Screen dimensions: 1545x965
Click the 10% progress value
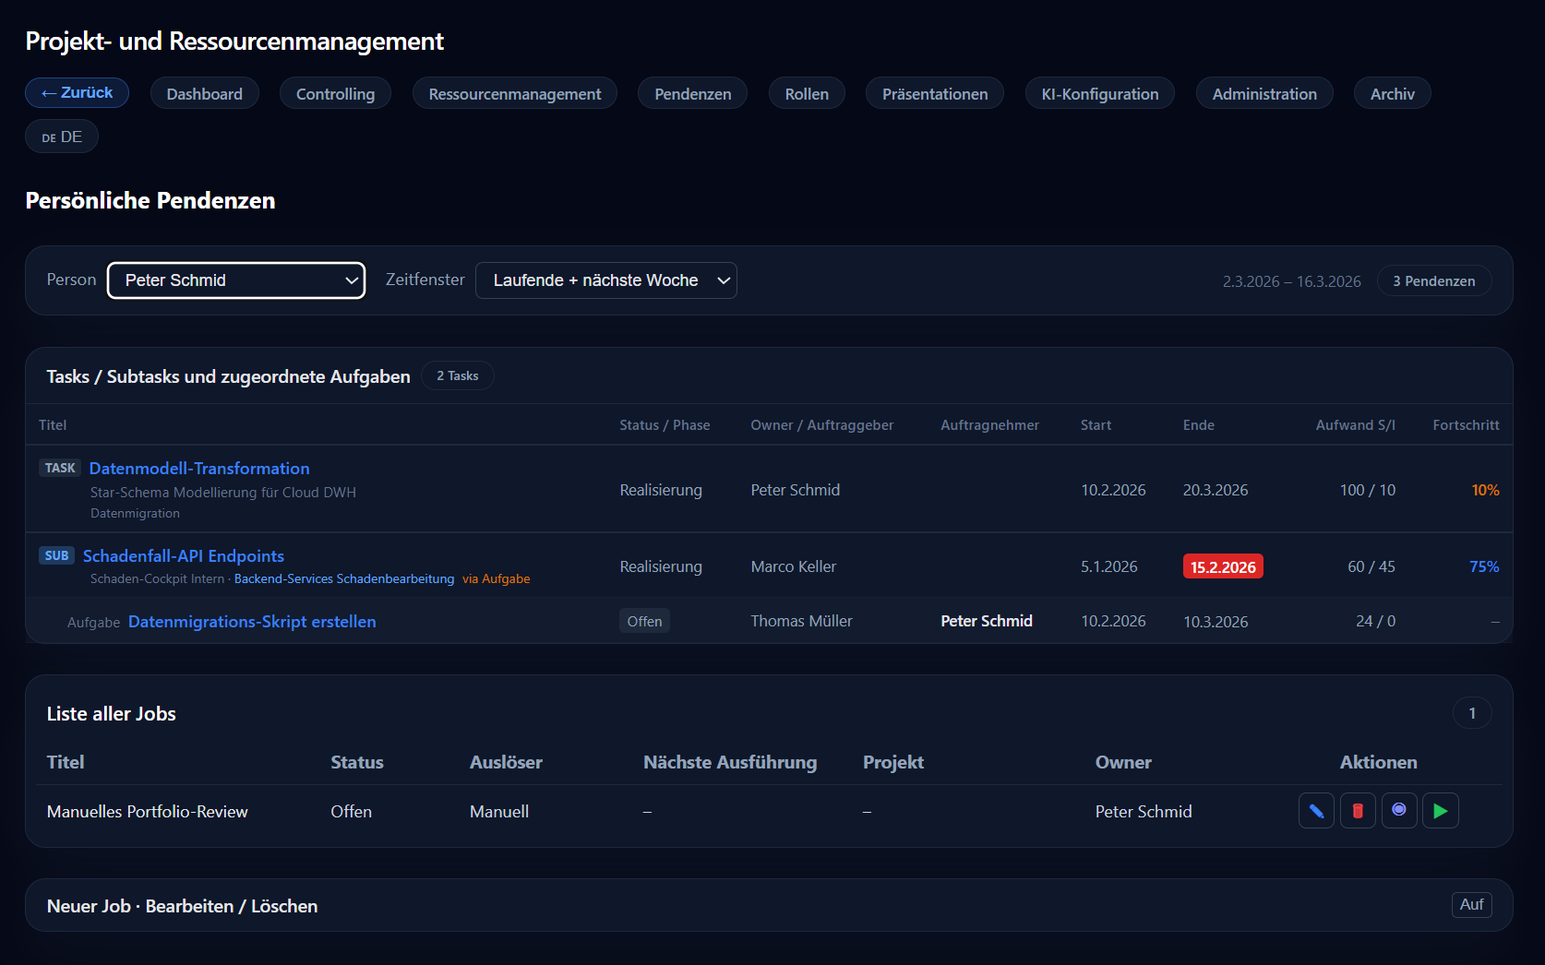click(1485, 490)
